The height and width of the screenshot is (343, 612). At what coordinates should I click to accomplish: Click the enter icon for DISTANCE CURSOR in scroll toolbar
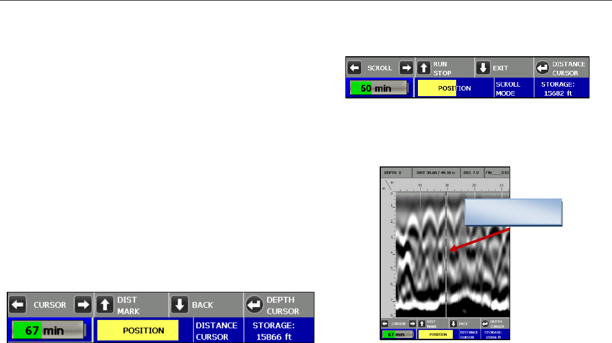542,68
